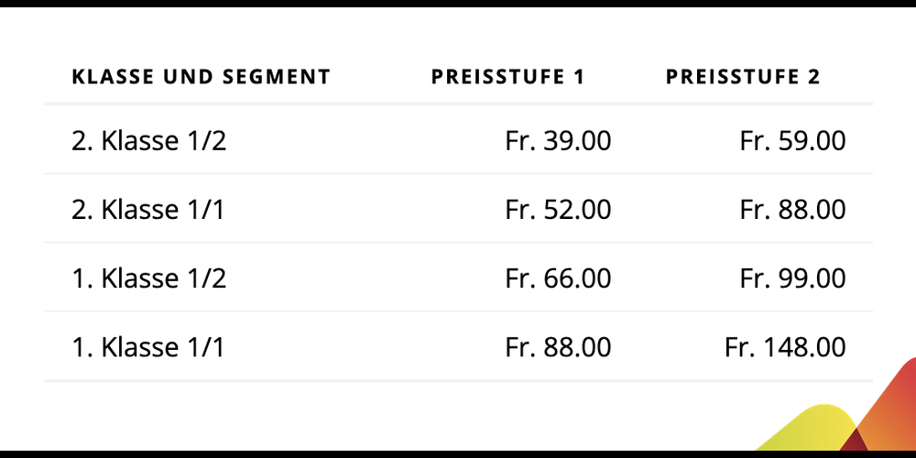The width and height of the screenshot is (916, 458).
Task: Click the Fr. 52.00 price cell
Action: pos(558,210)
